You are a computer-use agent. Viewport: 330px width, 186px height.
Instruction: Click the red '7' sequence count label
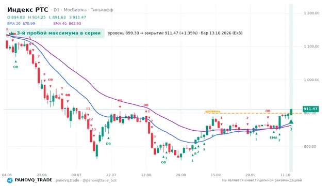pyautogui.click(x=39, y=56)
